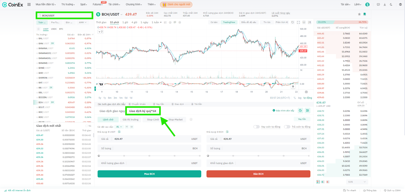Open the apps grid icon beside CoinEx logo

[x=29, y=5]
